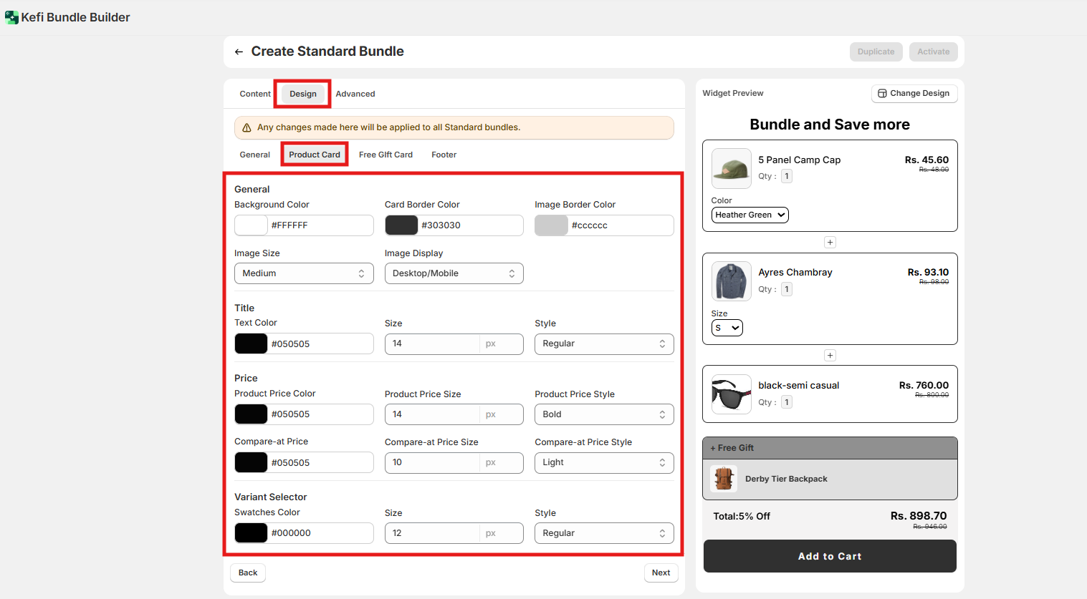Click the Title Size input field
The image size is (1087, 599).
(432, 344)
